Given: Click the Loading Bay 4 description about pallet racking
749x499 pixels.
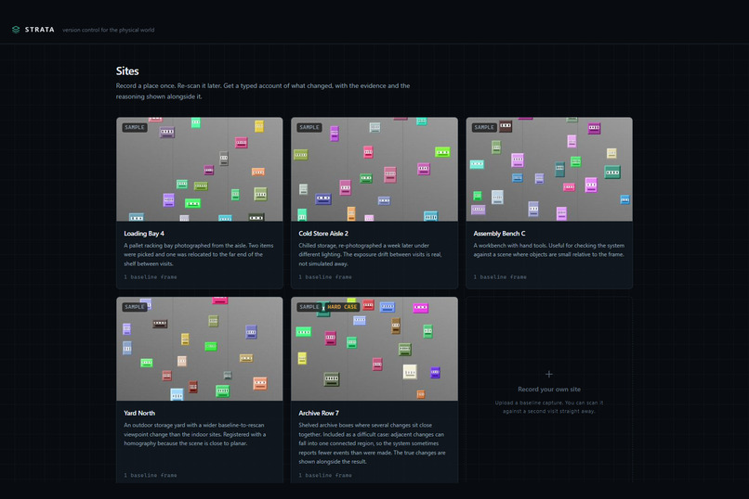Looking at the screenshot, I should point(199,254).
